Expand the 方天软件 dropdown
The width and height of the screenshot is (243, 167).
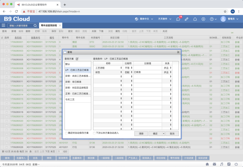pyautogui.click(x=170, y=19)
